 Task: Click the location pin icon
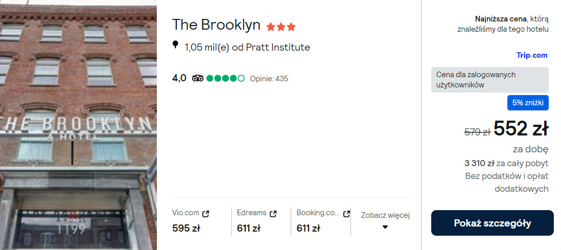[175, 46]
